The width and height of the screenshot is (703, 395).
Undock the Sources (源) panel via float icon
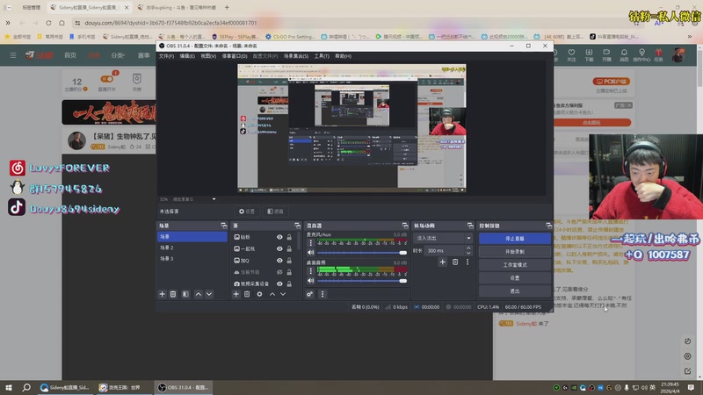pyautogui.click(x=297, y=226)
